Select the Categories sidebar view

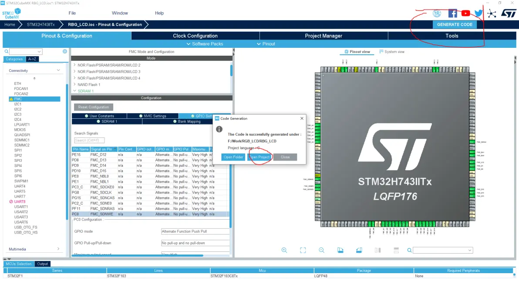pos(14,59)
